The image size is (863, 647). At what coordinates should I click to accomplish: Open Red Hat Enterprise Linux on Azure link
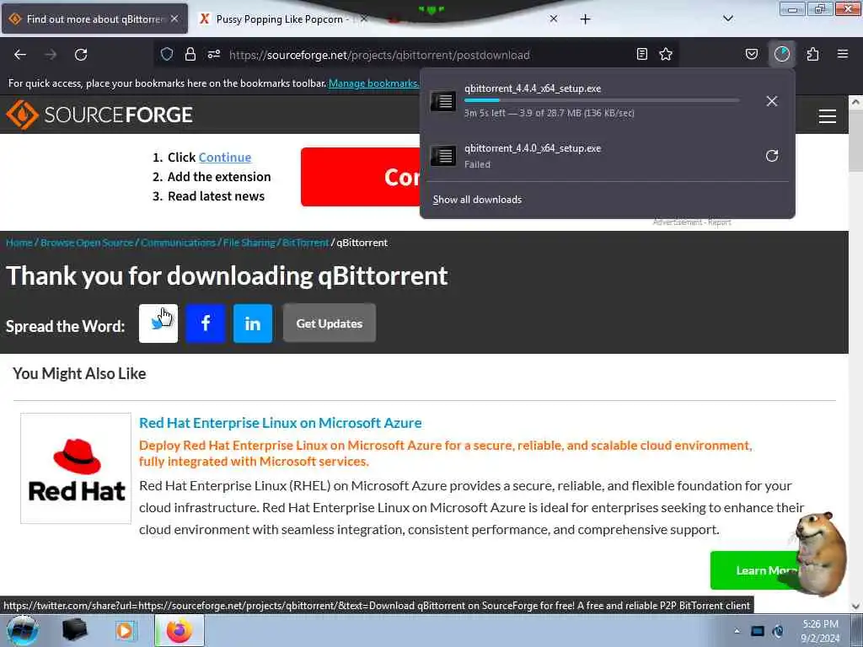point(280,423)
